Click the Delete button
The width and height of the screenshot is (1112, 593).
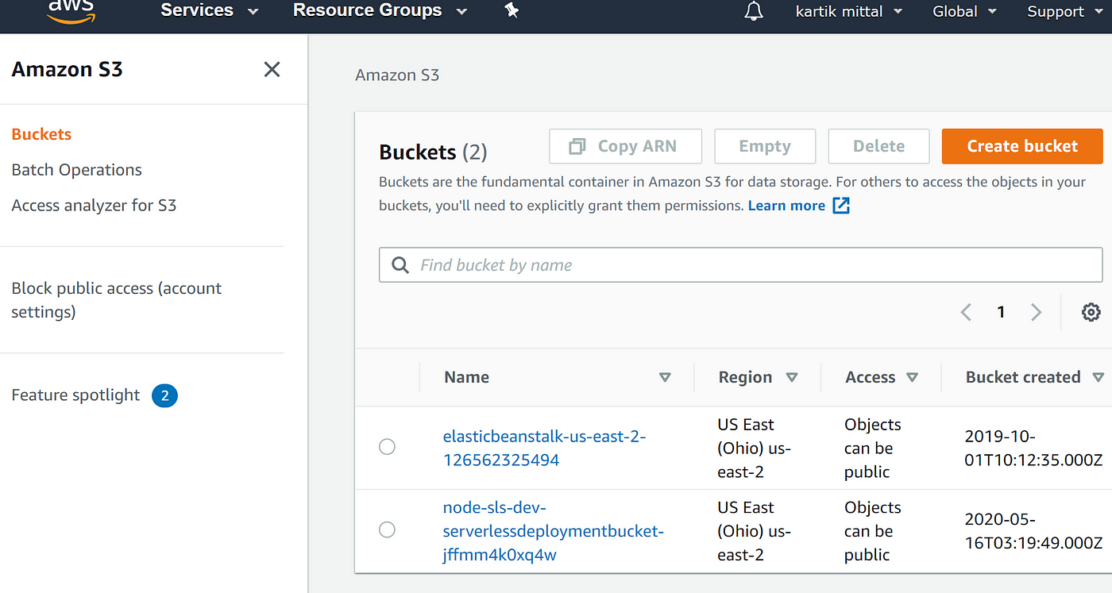[878, 146]
